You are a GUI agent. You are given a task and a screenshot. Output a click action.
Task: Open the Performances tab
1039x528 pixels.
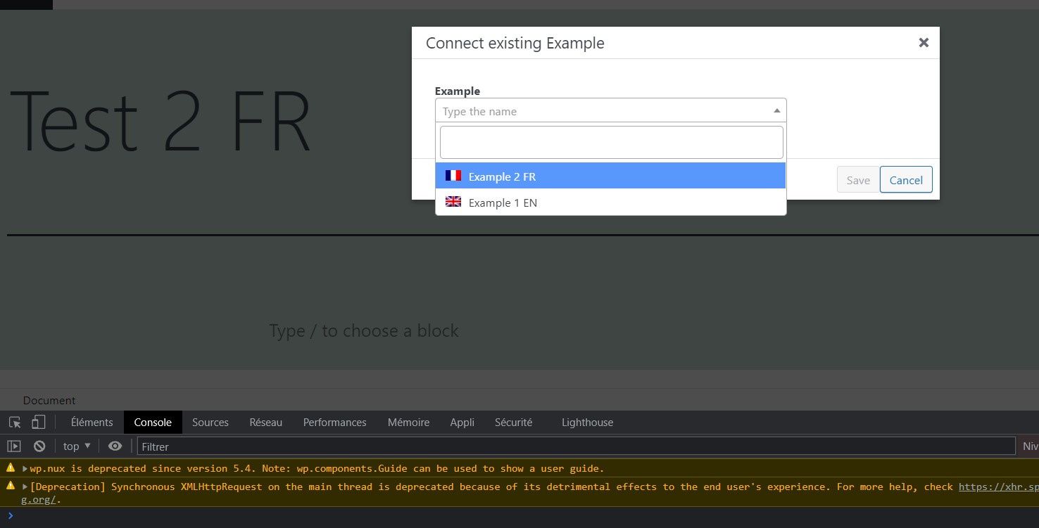(334, 422)
